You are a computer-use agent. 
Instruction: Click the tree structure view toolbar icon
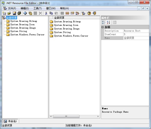[x=77, y=13]
